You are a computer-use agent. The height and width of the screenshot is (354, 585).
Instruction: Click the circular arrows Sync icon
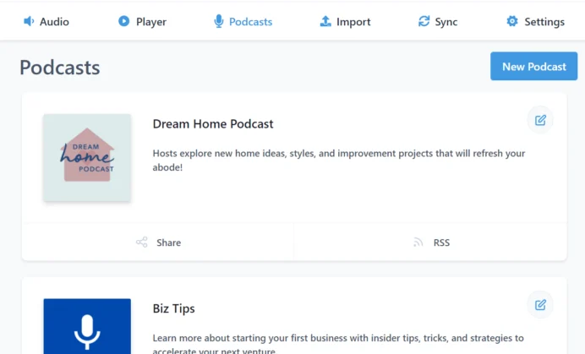point(424,21)
